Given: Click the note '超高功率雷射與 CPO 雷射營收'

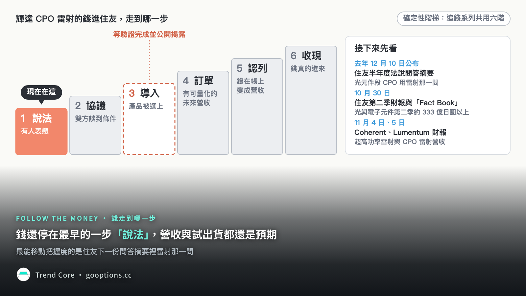Looking at the screenshot, I should (x=400, y=142).
